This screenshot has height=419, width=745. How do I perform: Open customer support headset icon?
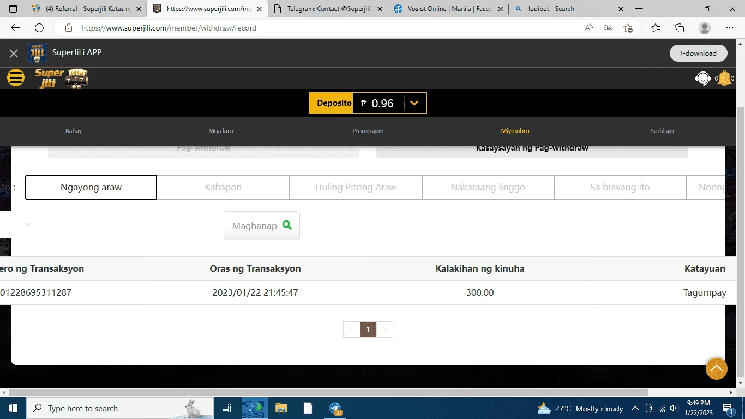703,79
